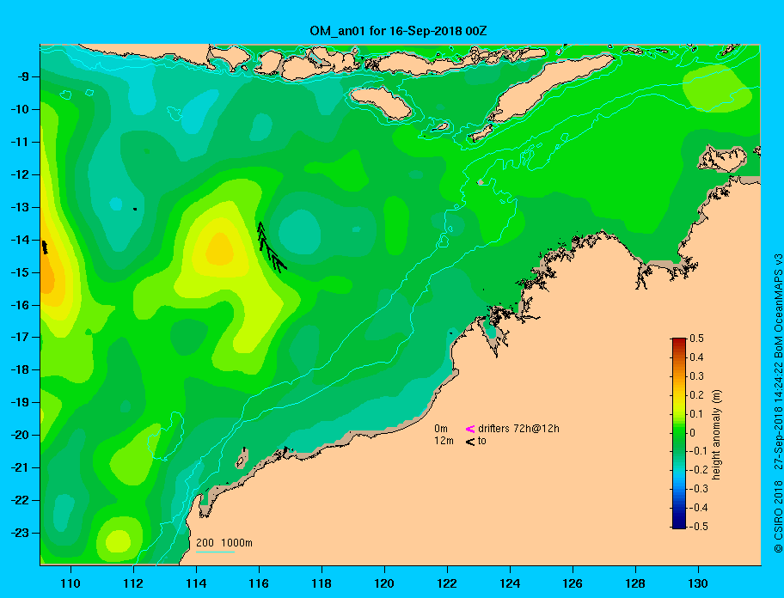Click the dark red end of the color bar
784x598 pixels.
(679, 341)
